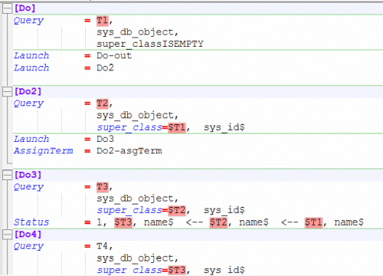Collapse the [Do] section fold marker

pyautogui.click(x=7, y=8)
